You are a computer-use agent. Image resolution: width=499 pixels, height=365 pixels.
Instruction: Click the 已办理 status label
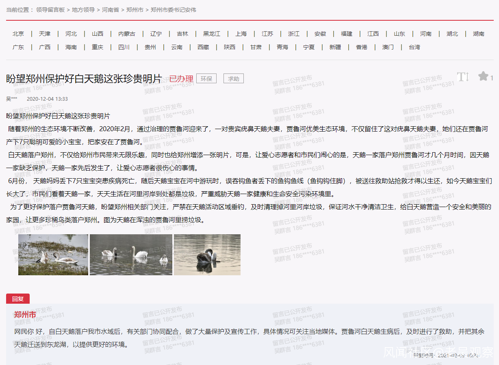tap(181, 79)
